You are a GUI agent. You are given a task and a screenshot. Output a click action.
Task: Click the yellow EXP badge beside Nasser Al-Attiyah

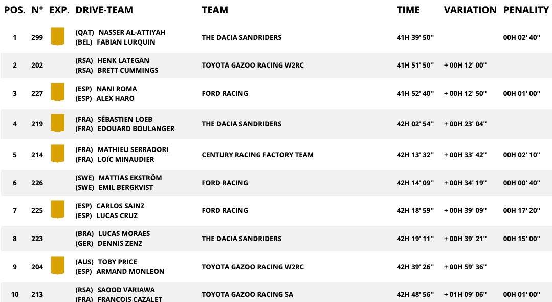point(57,37)
